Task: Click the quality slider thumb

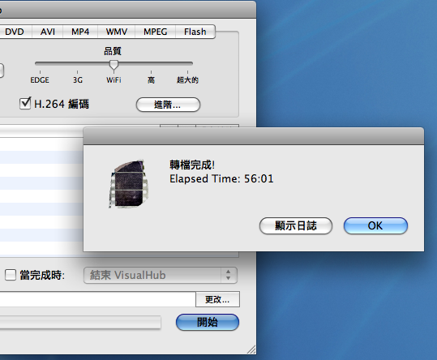Action: [114, 65]
